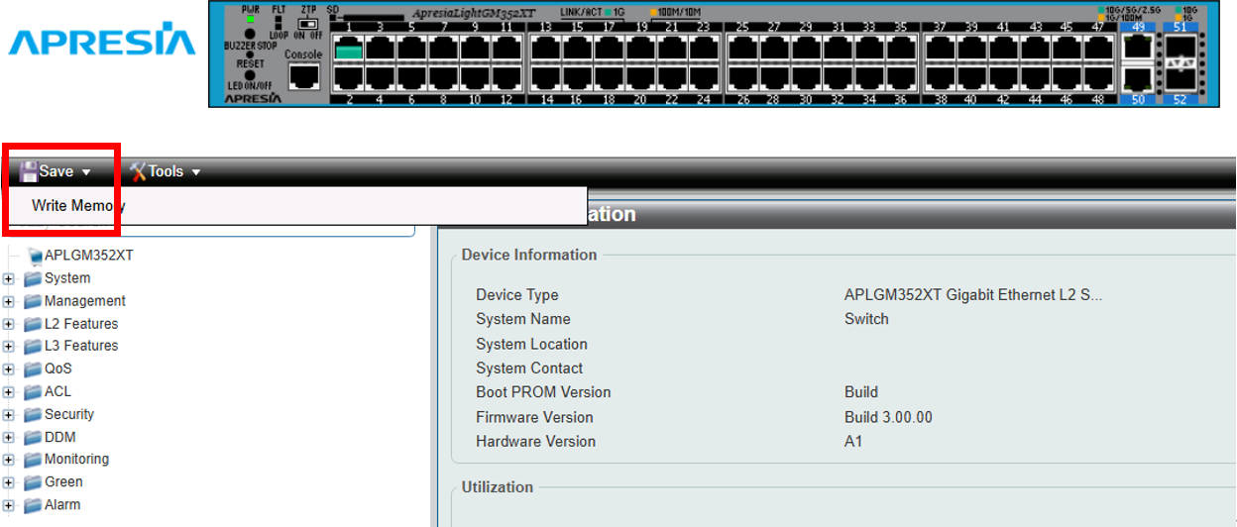Click the Device Type value text
This screenshot has height=527, width=1237.
(x=973, y=295)
